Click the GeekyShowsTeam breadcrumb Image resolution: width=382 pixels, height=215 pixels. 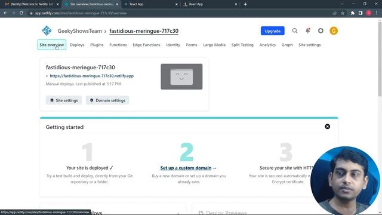tap(79, 31)
